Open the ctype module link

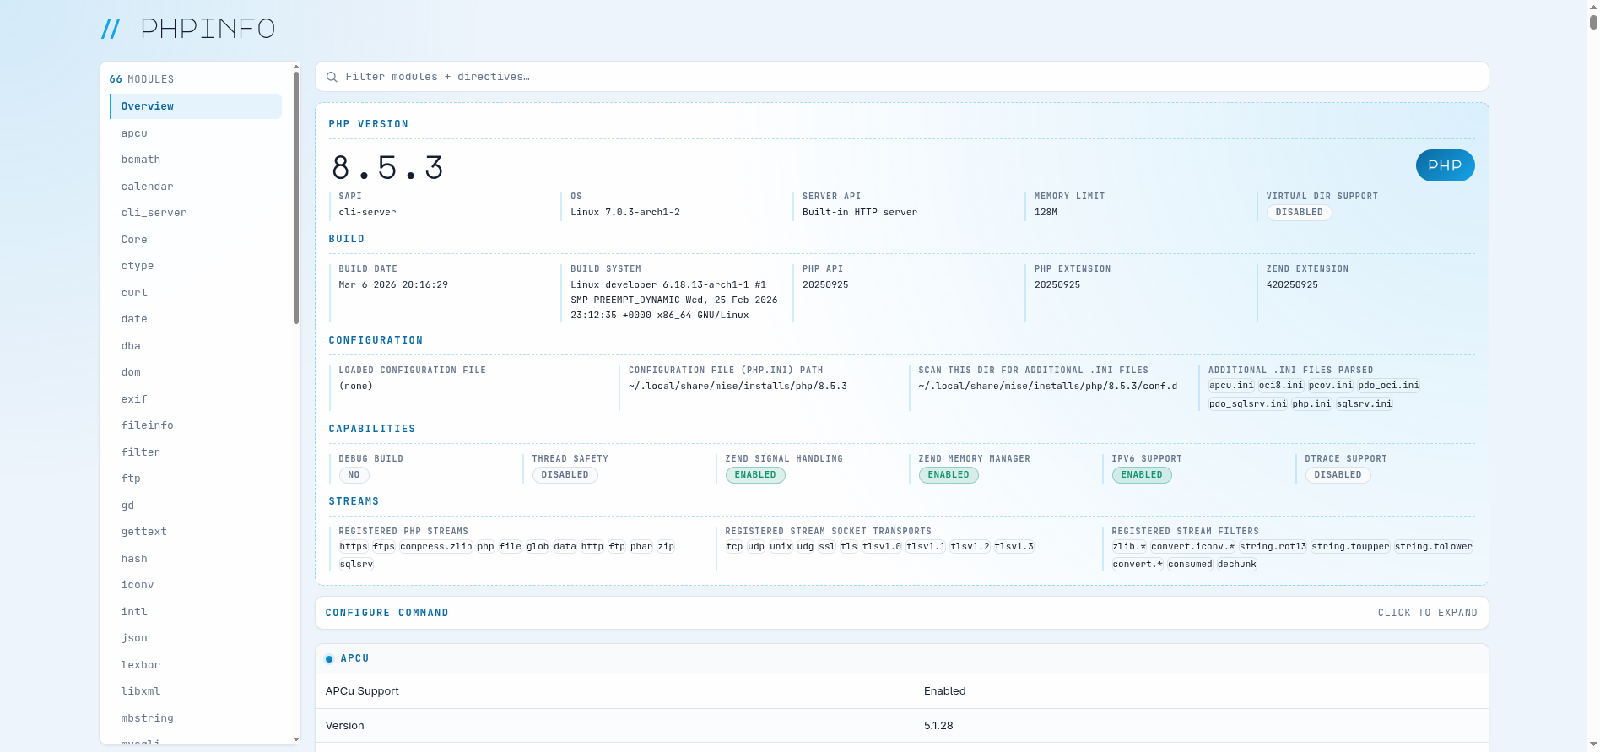[196, 266]
